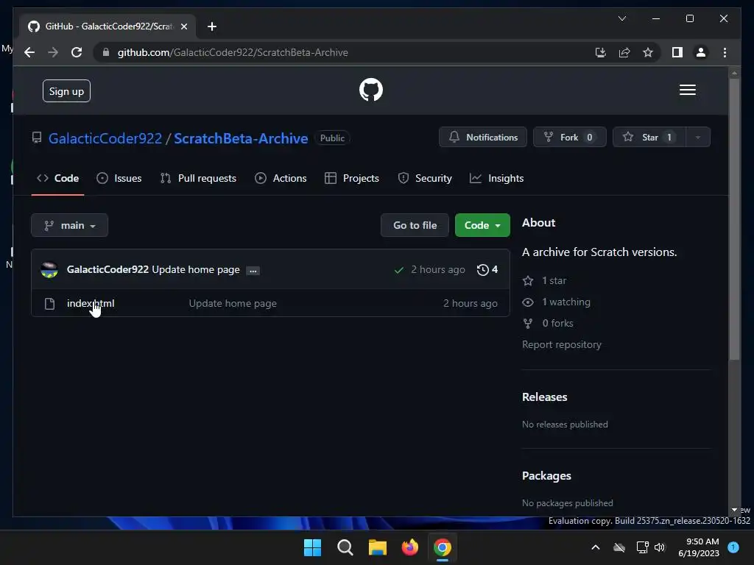This screenshot has height=565, width=754.
Task: Switch to the Issues tab
Action: (119, 178)
